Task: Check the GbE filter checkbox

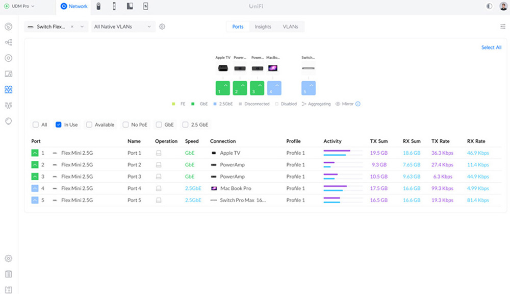Action: (x=159, y=125)
